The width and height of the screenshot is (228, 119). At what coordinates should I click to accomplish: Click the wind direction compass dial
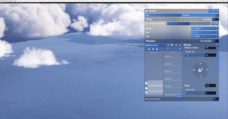[201, 70]
